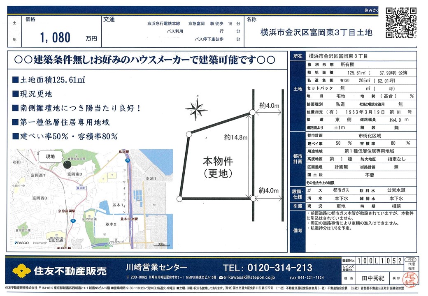Click the QR code in the top-right corner
Viewport: 428px width, 296px height.
(x=398, y=22)
